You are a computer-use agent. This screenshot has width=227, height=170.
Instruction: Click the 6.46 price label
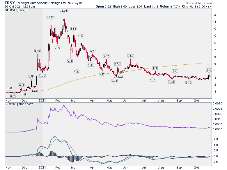(x=92, y=51)
